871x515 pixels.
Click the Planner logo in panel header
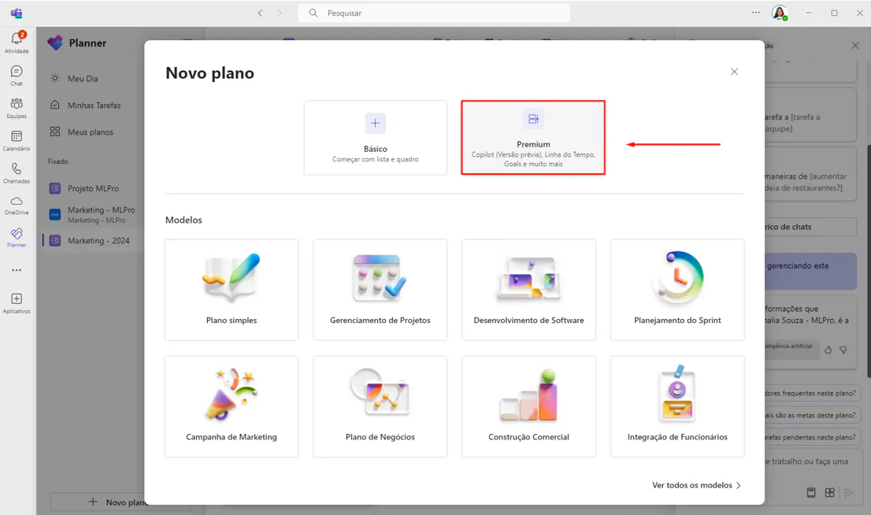55,43
